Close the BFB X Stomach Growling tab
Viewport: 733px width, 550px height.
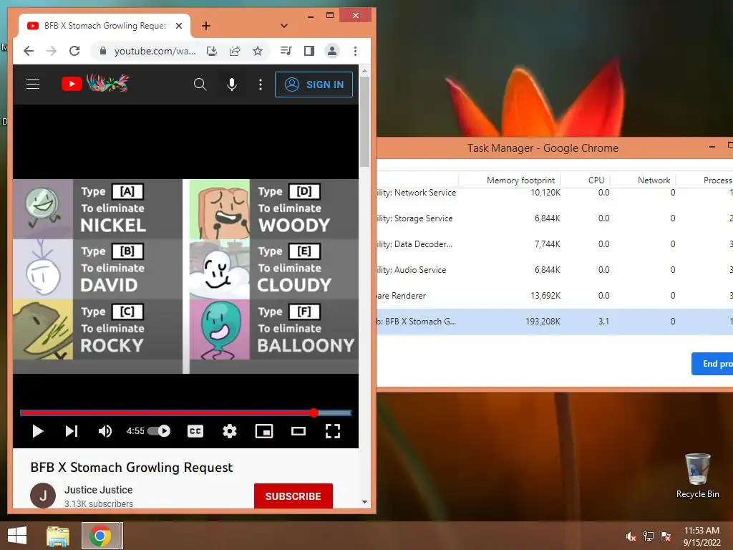[178, 26]
